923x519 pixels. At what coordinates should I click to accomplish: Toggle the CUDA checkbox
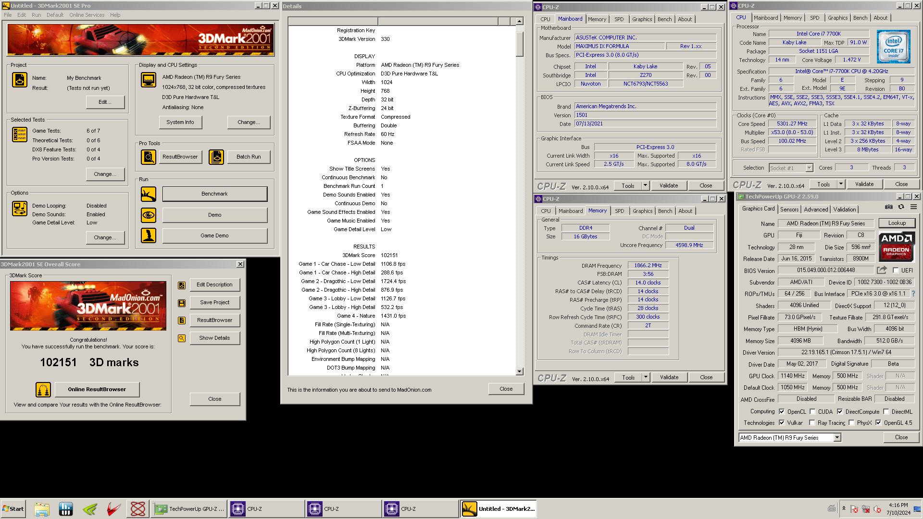coord(812,412)
